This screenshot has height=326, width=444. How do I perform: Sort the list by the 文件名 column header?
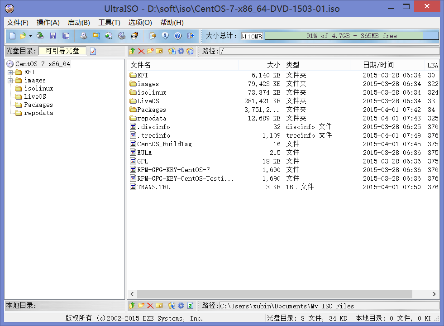click(x=183, y=65)
